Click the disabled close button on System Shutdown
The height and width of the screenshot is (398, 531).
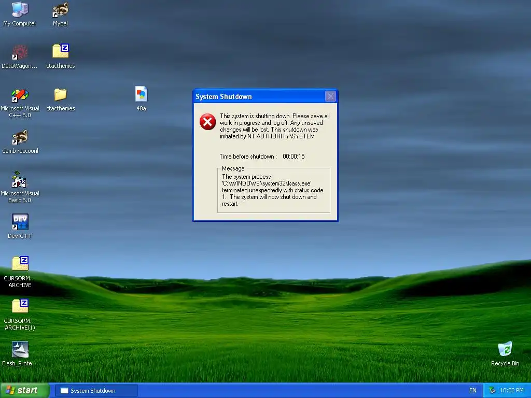tap(330, 96)
